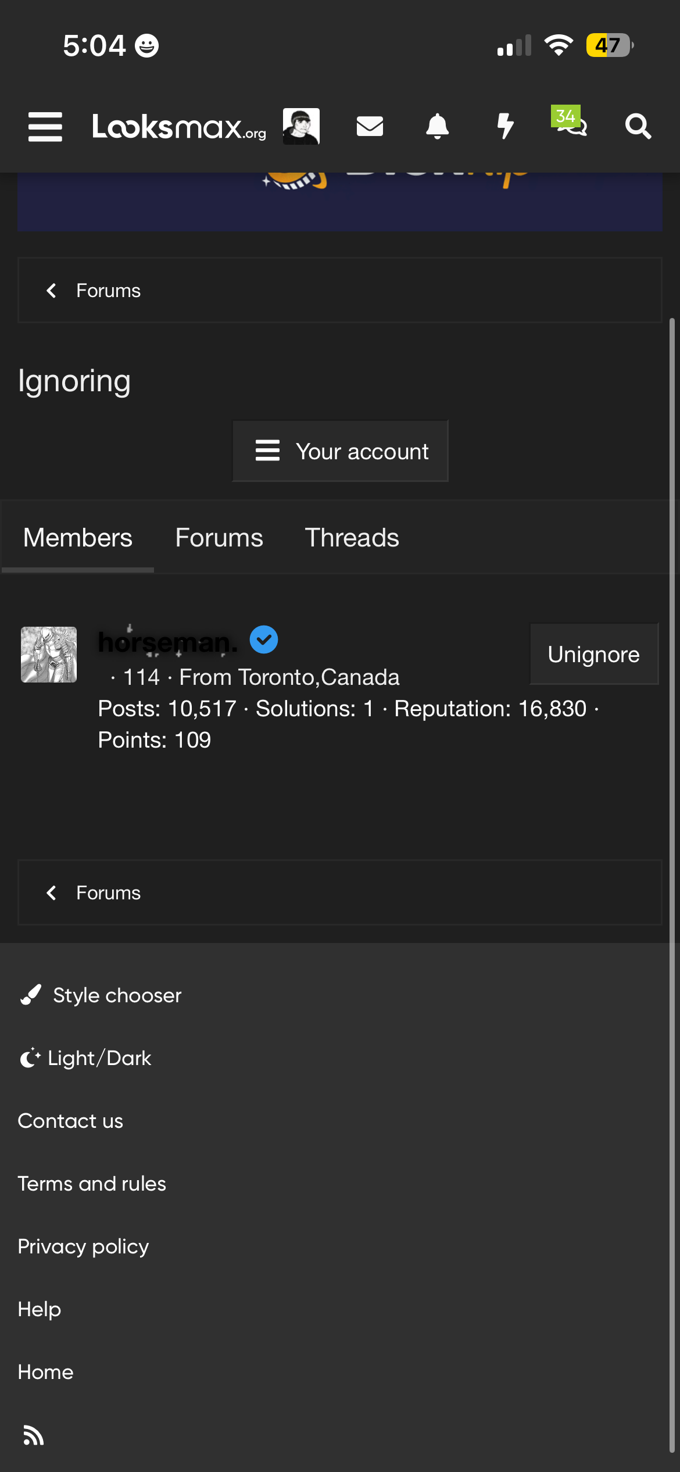Open the Terms and rules link
680x1472 pixels.
92,1184
